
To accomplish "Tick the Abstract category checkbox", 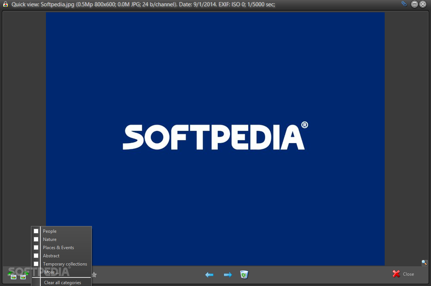I will coord(36,256).
